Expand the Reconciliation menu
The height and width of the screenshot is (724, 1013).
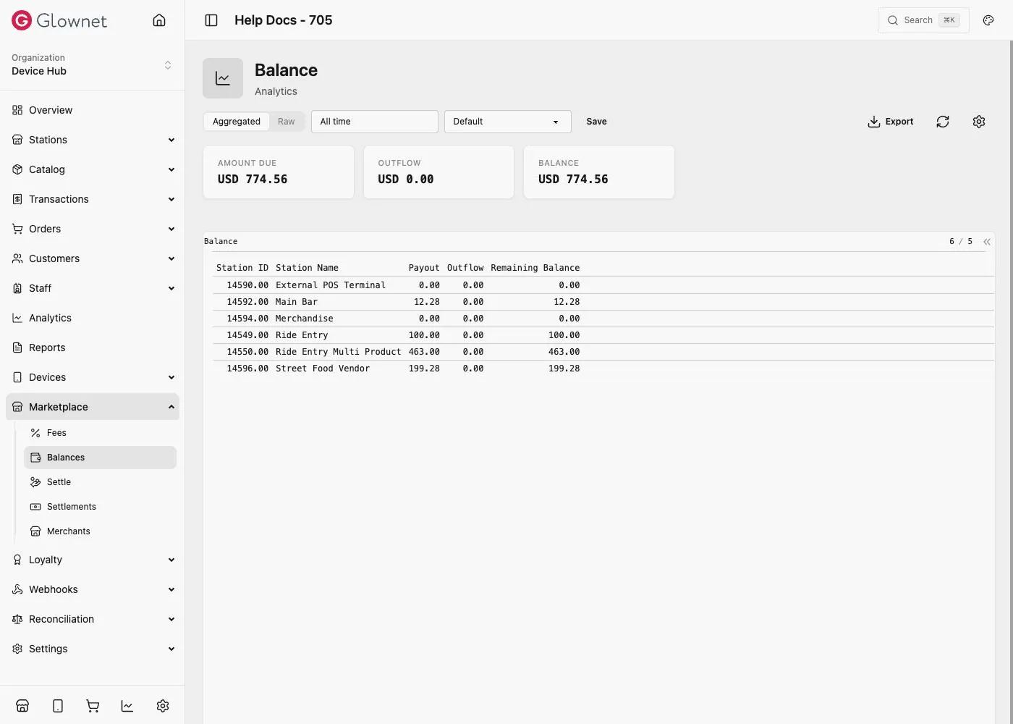[x=93, y=619]
